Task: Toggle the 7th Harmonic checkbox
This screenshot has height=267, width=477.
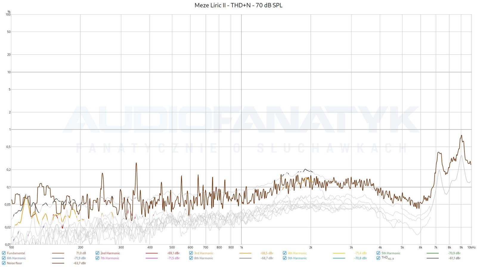Action: (x=97, y=258)
